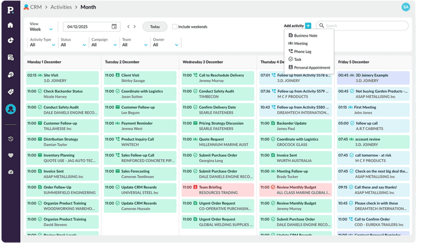Select Business Note from the activity menu
Image resolution: width=437 pixels, height=243 pixels.
tap(310, 36)
